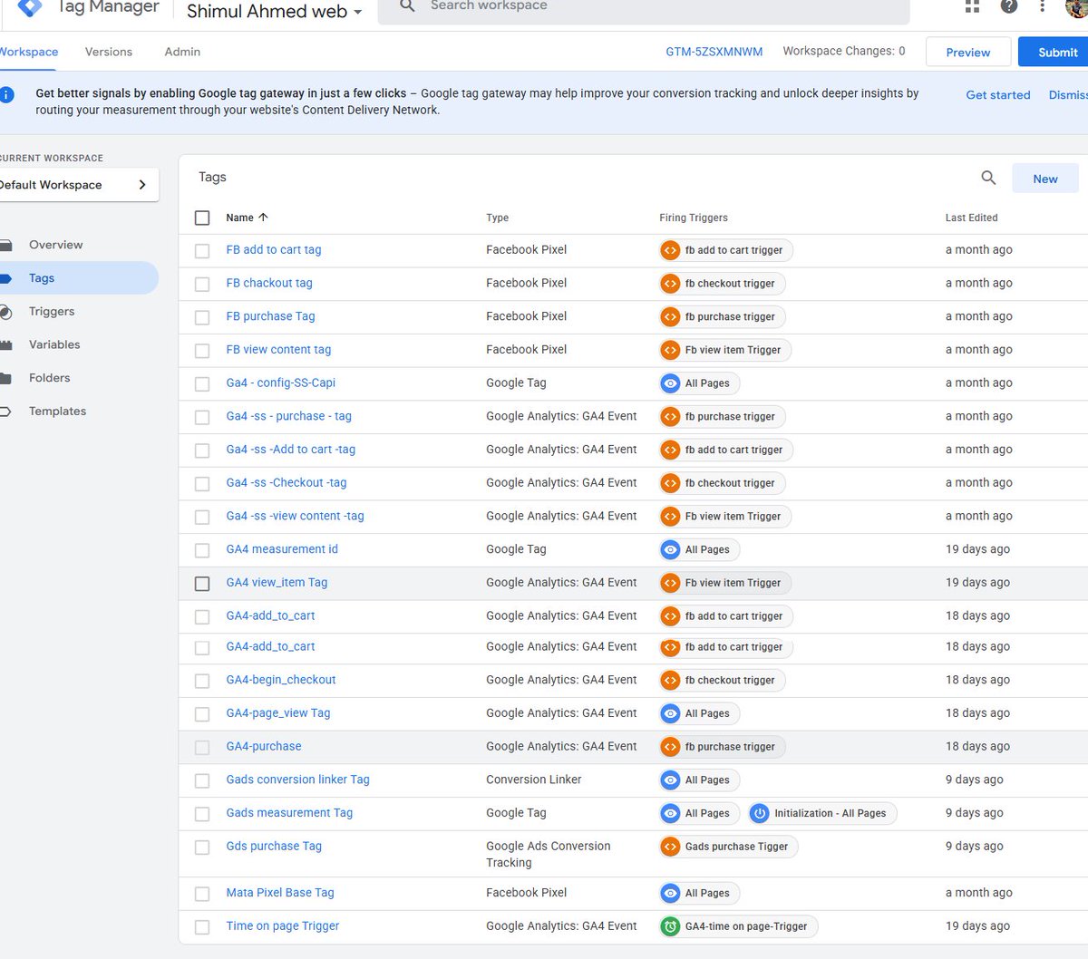1088x959 pixels.
Task: Open the GA4 measurement id tag
Action: pyautogui.click(x=282, y=549)
